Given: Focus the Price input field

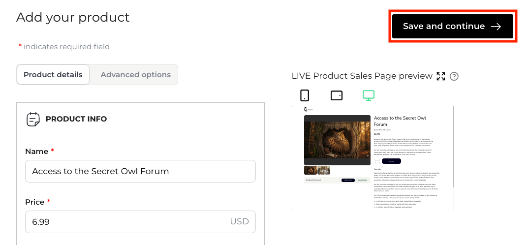Looking at the screenshot, I should coord(140,222).
